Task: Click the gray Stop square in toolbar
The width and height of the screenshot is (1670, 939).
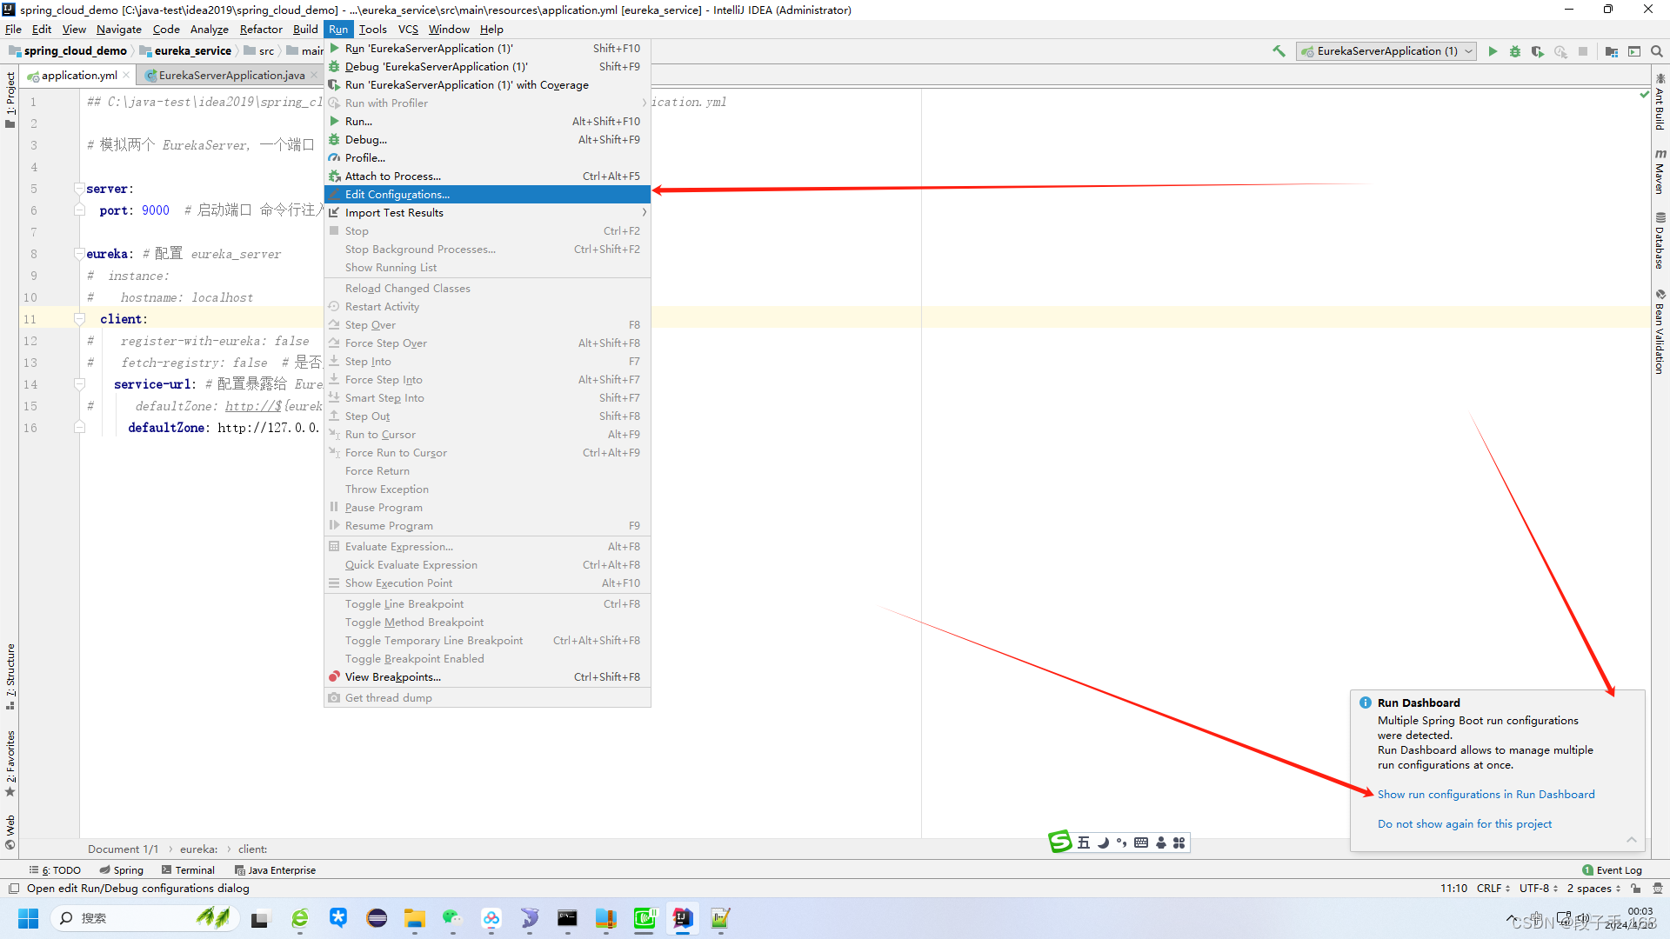Action: 1583,51
